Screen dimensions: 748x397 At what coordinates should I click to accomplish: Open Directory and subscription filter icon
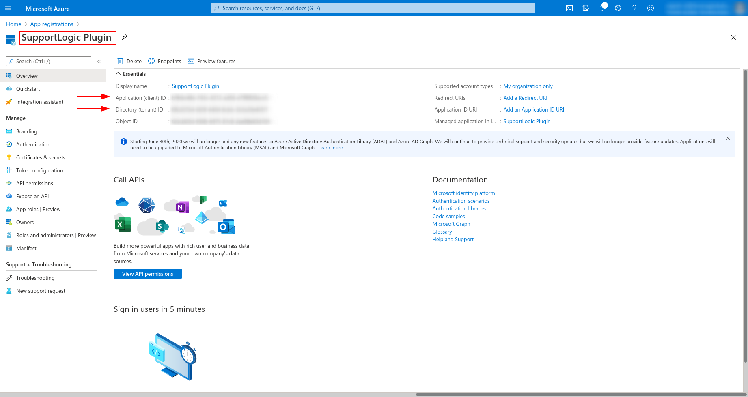pos(586,8)
